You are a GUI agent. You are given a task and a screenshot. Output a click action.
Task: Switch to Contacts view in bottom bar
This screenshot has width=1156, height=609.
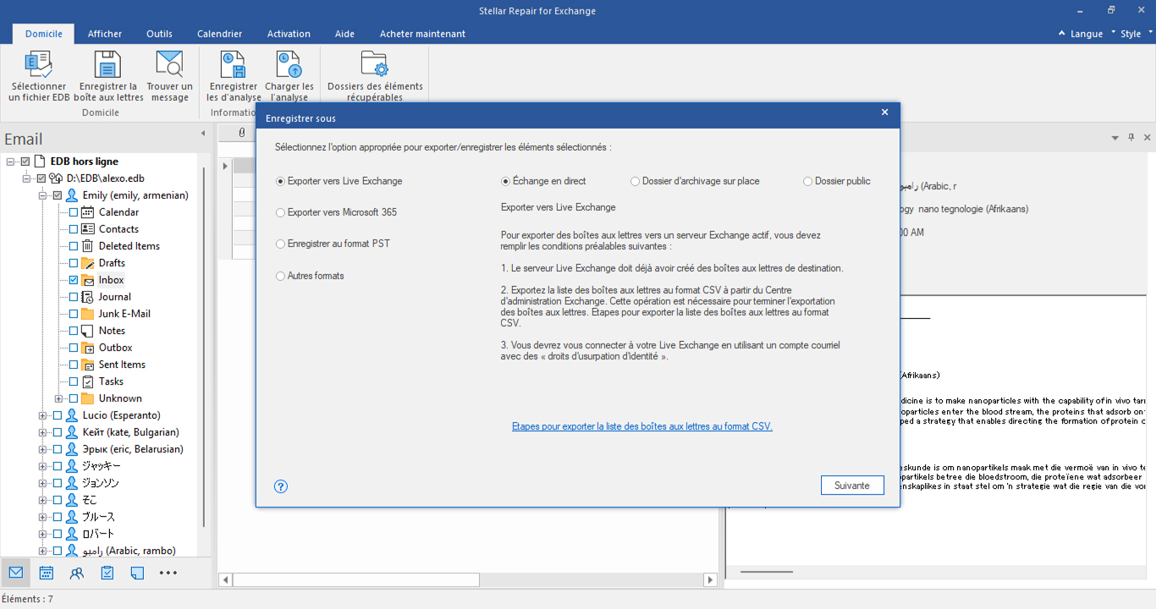point(77,573)
